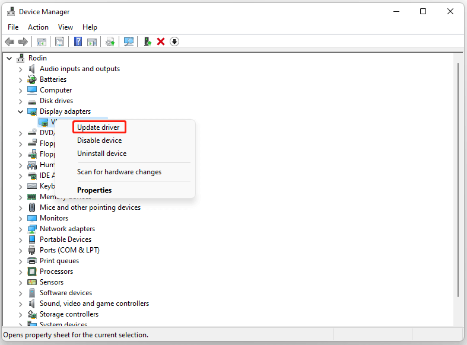Expand the Portable Devices category
The width and height of the screenshot is (467, 345).
pyautogui.click(x=20, y=240)
